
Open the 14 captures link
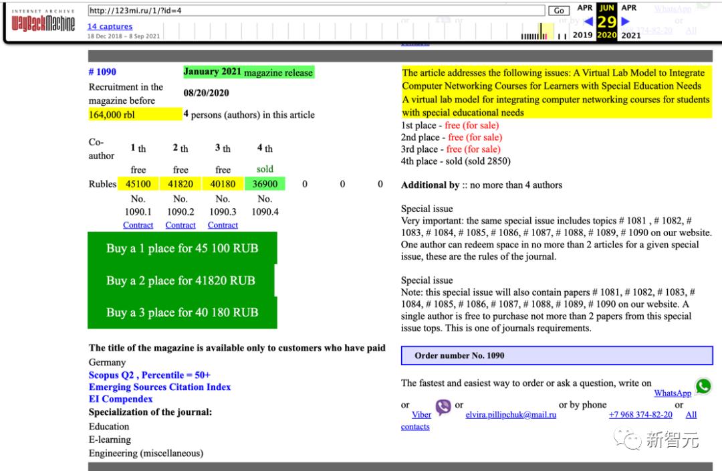pos(110,27)
